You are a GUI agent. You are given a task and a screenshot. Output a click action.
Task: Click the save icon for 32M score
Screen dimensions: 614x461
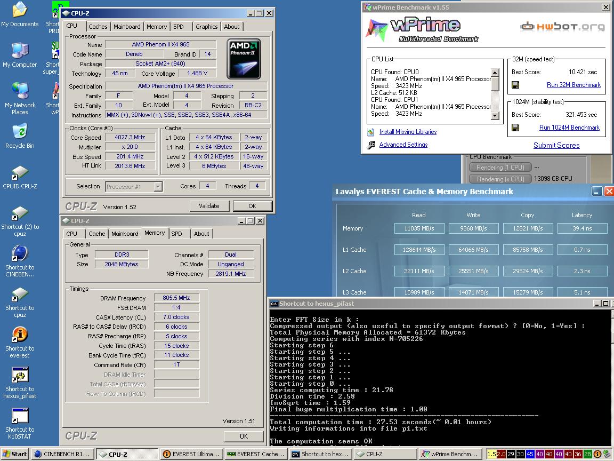click(515, 85)
